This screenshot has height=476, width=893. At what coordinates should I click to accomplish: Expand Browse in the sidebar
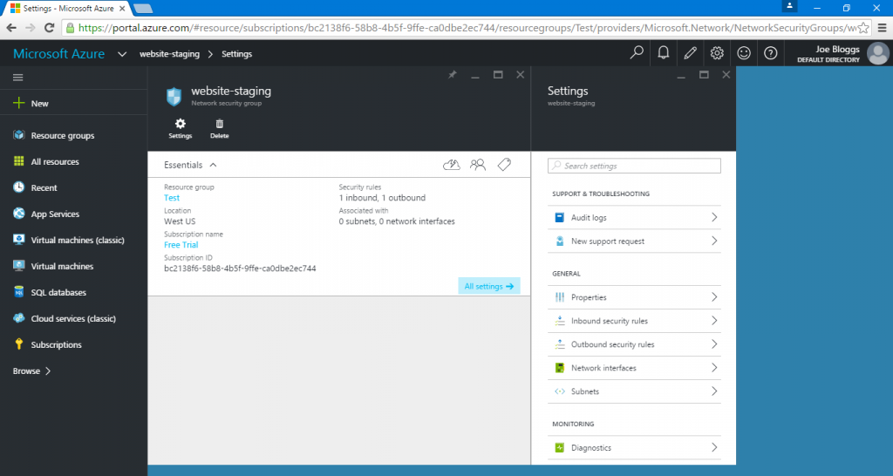pos(32,371)
